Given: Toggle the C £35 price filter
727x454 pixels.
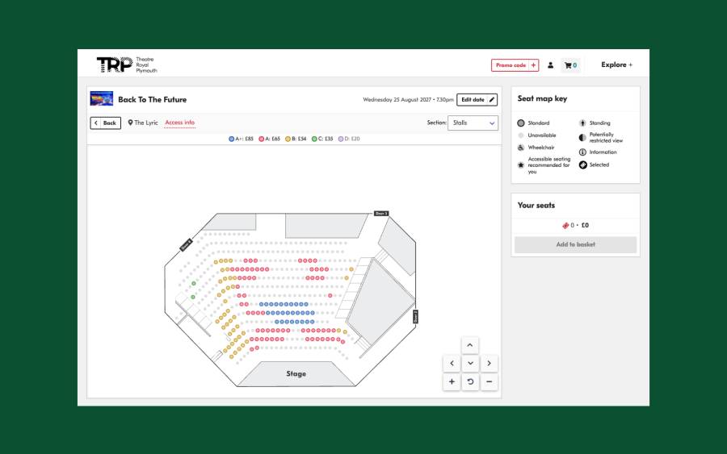Looking at the screenshot, I should click(323, 139).
